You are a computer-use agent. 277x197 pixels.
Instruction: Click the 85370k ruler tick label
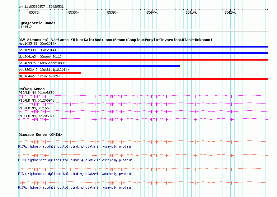point(35,12)
